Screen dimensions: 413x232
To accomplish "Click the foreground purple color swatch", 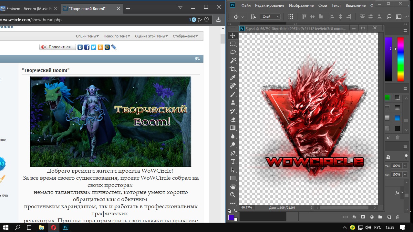I will point(231,217).
